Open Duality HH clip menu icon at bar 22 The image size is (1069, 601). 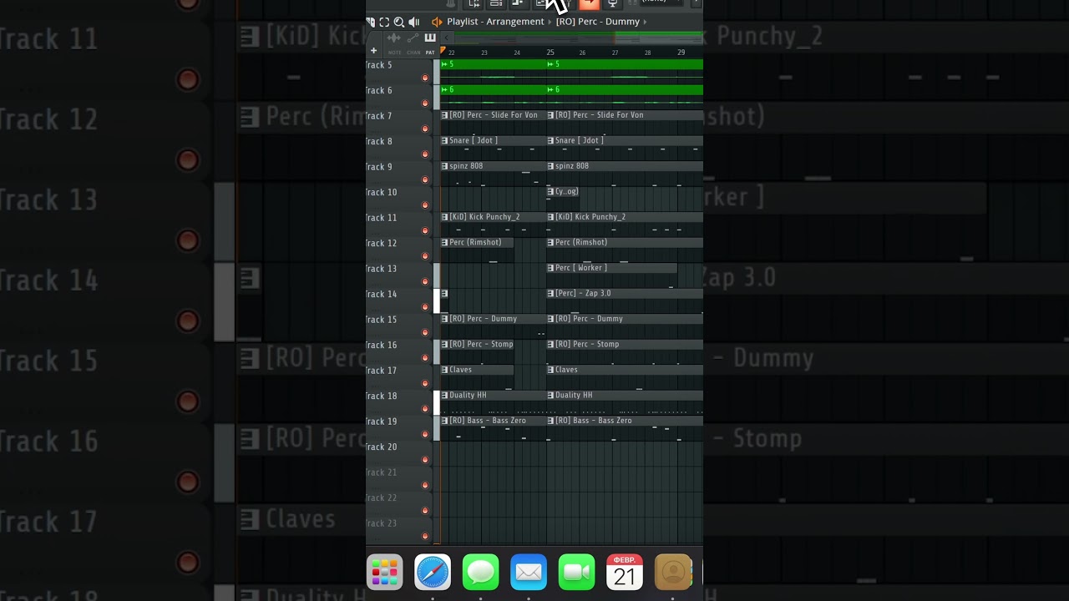444,396
